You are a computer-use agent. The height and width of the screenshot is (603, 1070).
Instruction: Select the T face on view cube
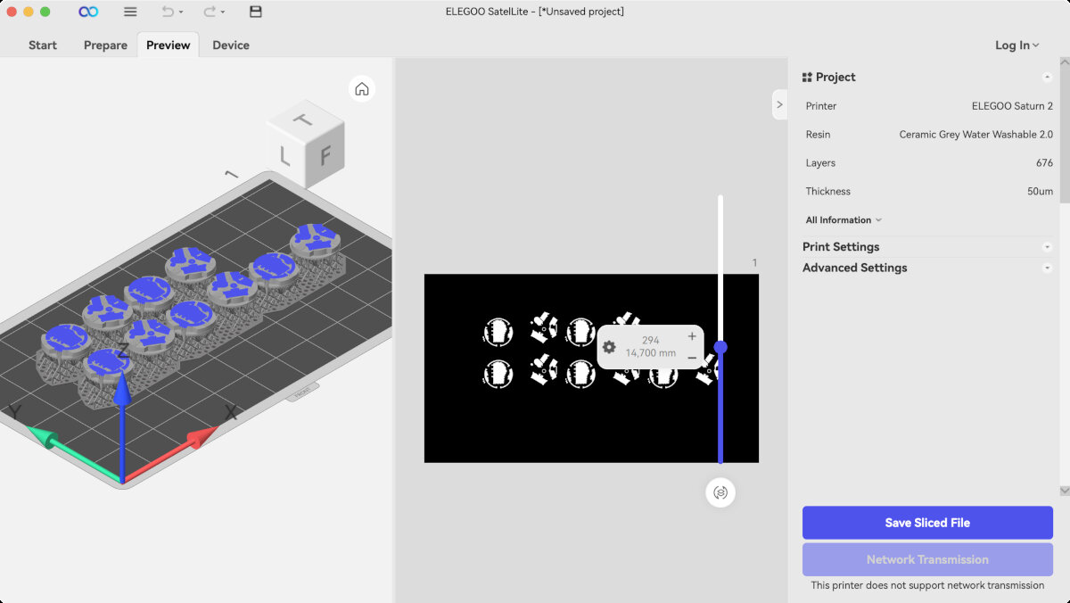click(x=304, y=120)
